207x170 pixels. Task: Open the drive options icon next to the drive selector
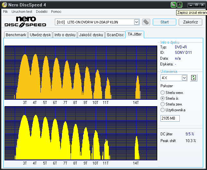146,22
